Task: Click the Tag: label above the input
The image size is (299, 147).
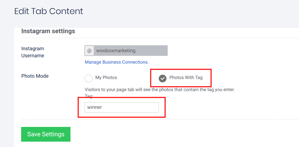Action: [89, 96]
